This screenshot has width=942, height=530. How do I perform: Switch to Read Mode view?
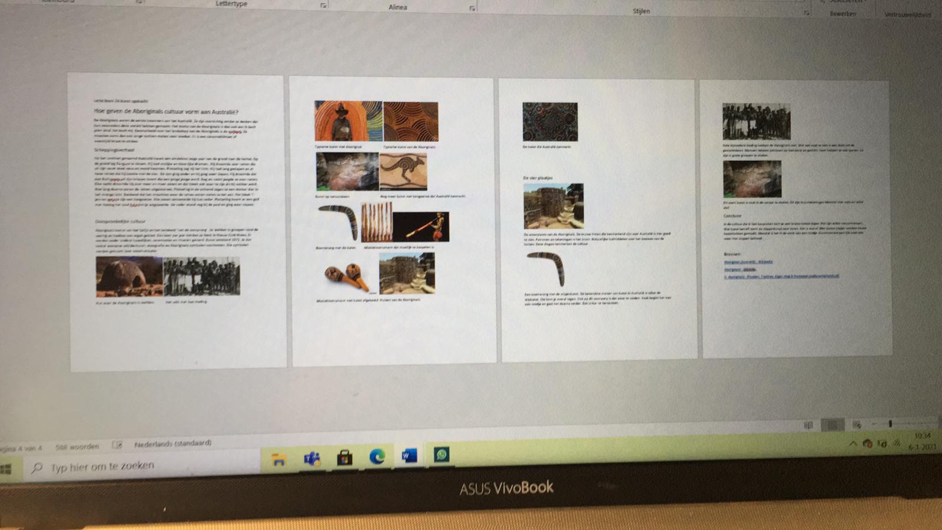click(x=808, y=425)
